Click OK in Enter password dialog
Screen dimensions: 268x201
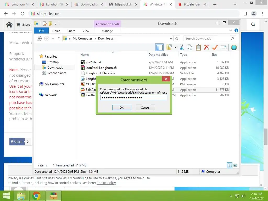coord(122,108)
